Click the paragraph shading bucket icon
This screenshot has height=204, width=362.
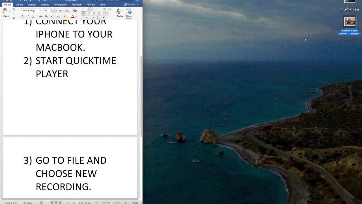tap(83, 18)
